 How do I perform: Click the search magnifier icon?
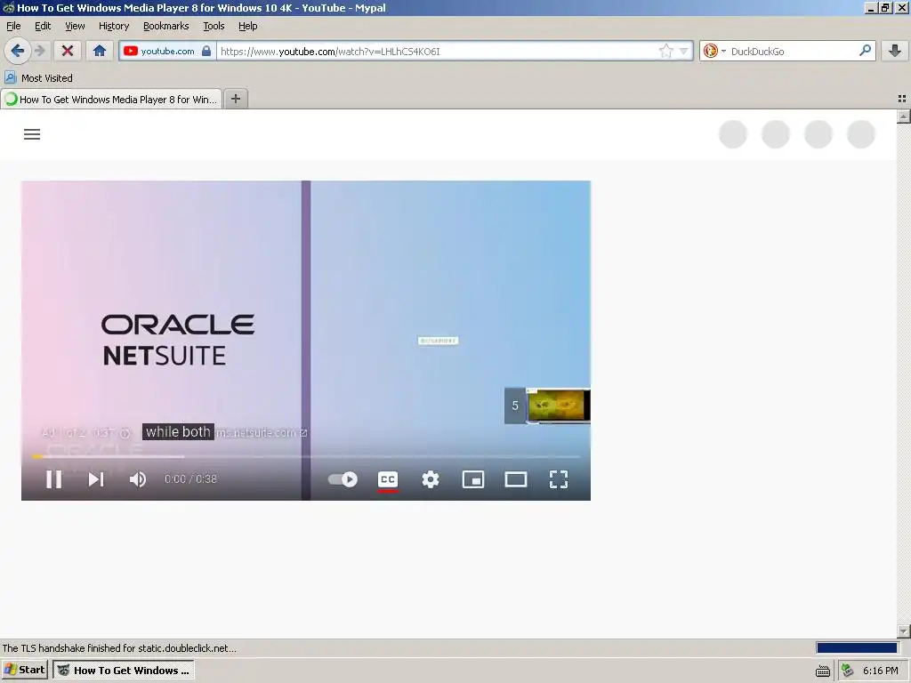865,51
